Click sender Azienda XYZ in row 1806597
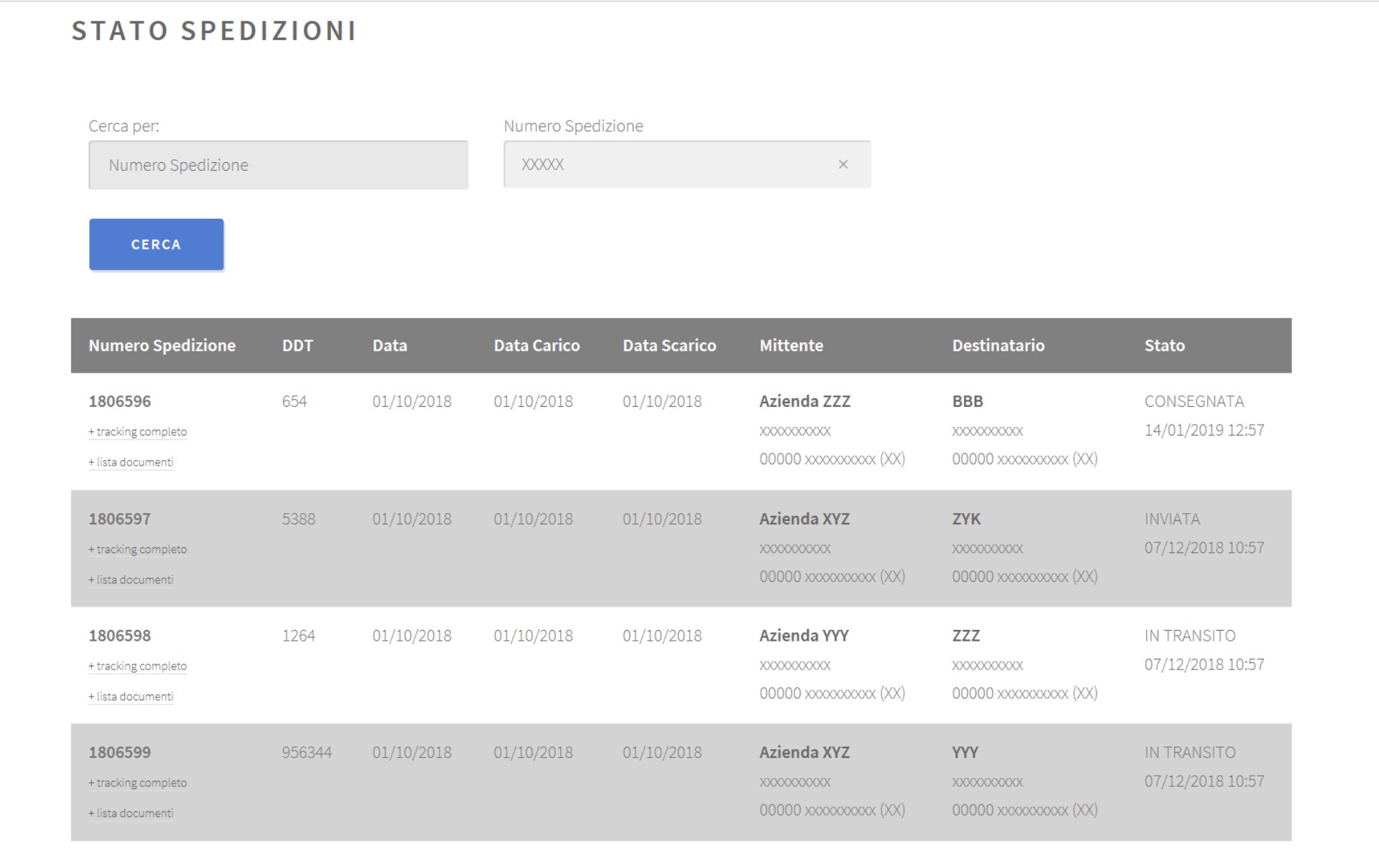Screen dimensions: 1379x861 pyautogui.click(x=804, y=519)
